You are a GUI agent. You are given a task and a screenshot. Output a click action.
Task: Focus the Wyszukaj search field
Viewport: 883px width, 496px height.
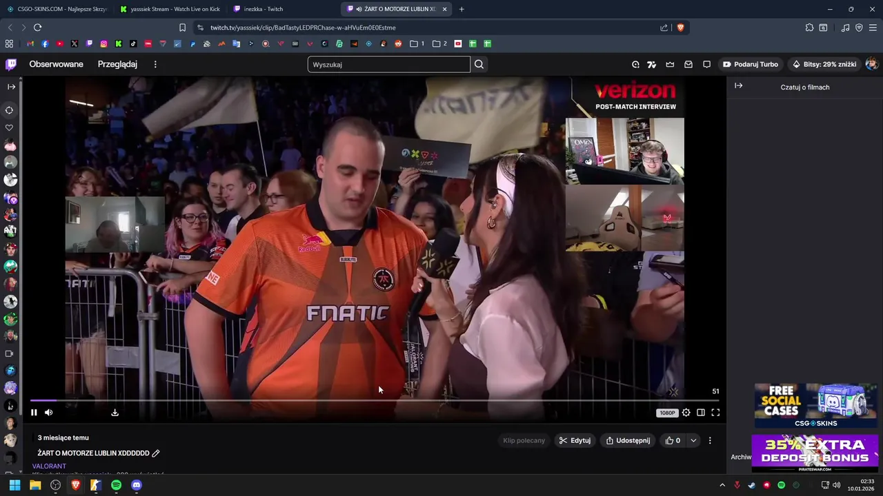[x=389, y=65]
